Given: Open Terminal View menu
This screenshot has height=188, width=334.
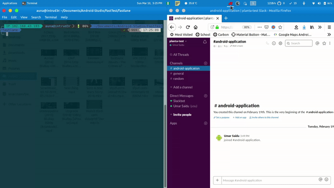Looking at the screenshot, I should (24, 17).
